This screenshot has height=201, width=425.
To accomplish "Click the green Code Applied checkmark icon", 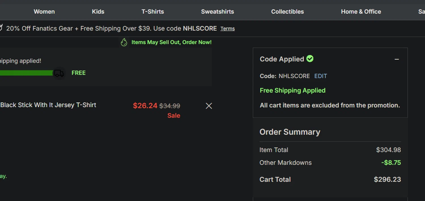I will click(x=310, y=59).
